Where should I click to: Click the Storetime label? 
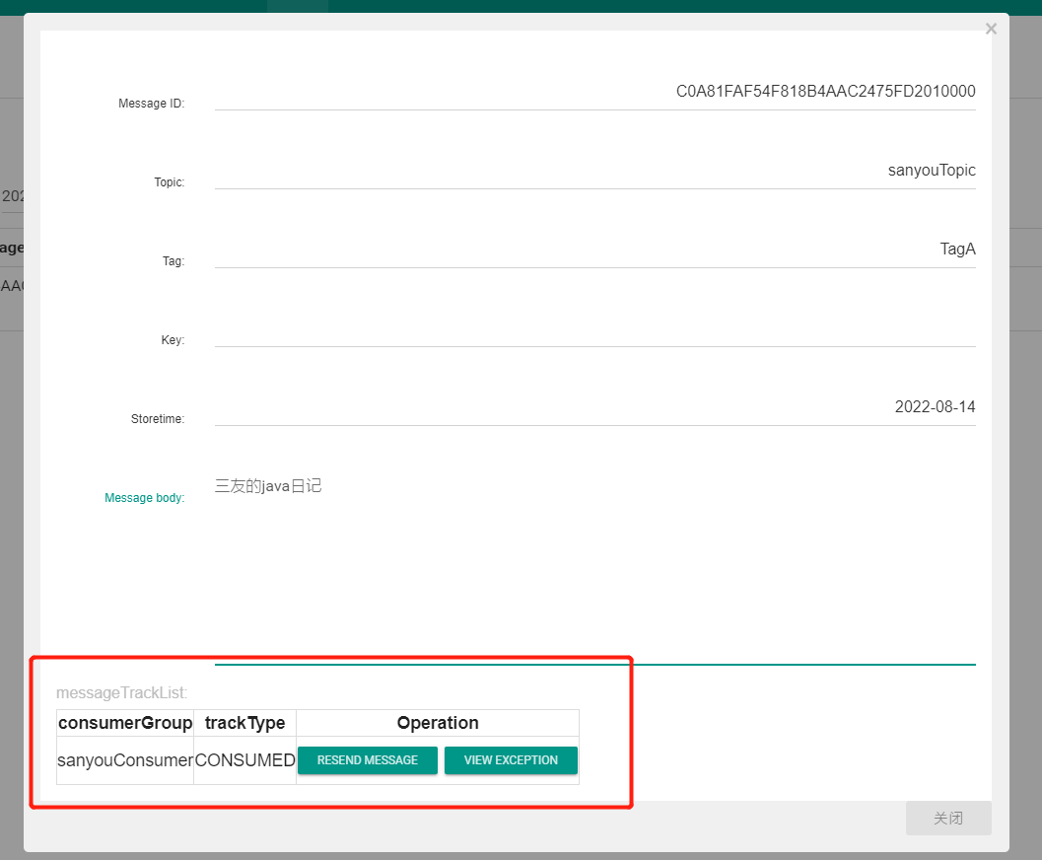coord(158,419)
